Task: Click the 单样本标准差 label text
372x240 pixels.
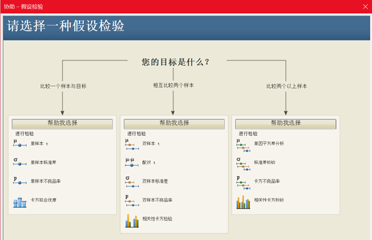Action: point(44,162)
